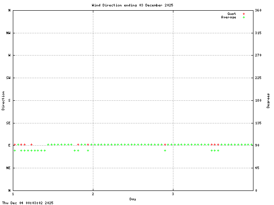Click the 'NW' direction axis label

[8, 33]
